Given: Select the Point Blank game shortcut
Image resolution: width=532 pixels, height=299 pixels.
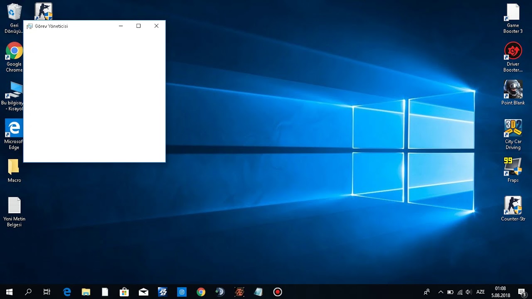Looking at the screenshot, I should pos(513,93).
